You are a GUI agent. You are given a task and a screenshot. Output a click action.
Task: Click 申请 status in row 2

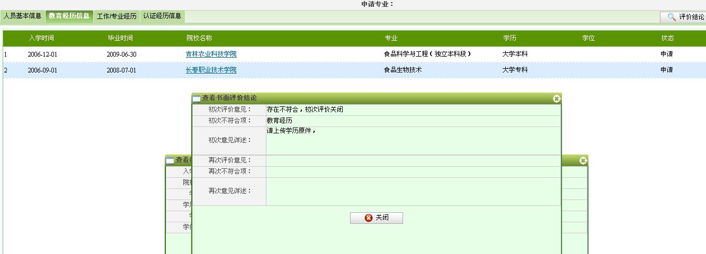pos(667,70)
